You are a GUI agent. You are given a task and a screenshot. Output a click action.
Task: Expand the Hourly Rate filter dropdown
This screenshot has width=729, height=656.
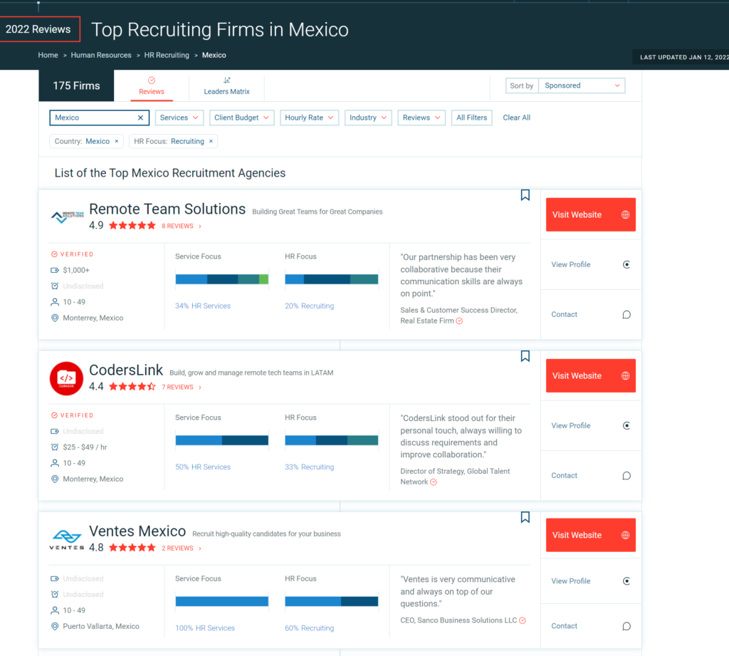pyautogui.click(x=309, y=118)
